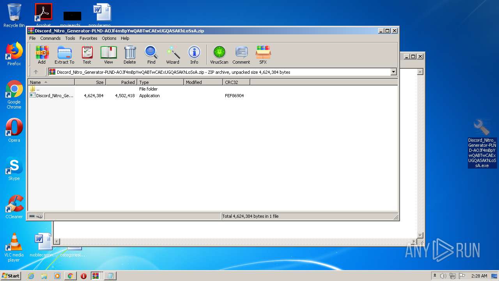
Task: Sort list by Name column header
Action: click(51, 82)
